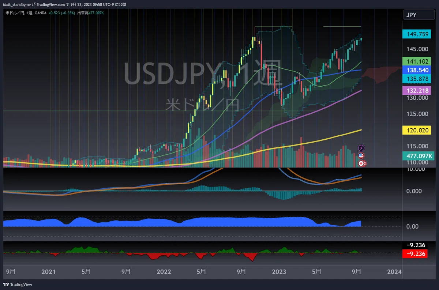Select the purple 132.218 moving average label

tap(417, 90)
